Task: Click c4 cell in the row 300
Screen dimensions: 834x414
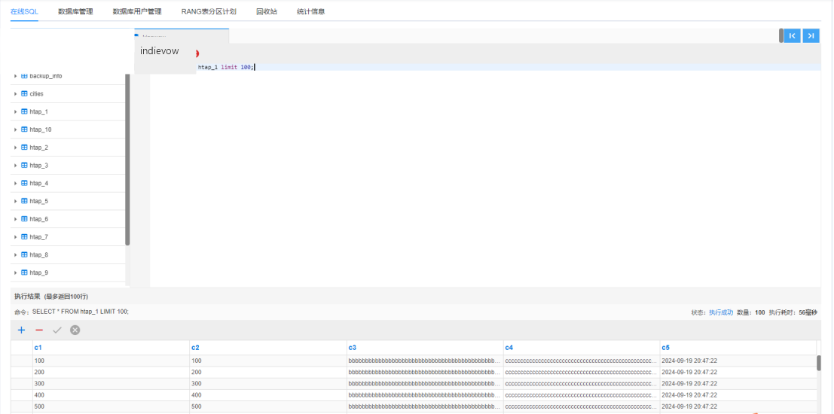Action: [x=582, y=384]
